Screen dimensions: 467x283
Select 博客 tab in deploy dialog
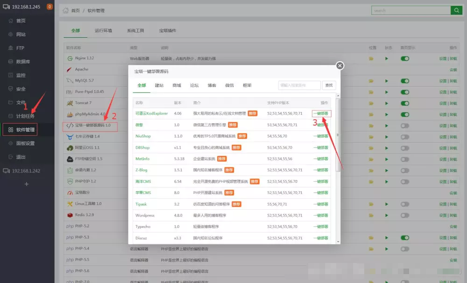(x=212, y=85)
